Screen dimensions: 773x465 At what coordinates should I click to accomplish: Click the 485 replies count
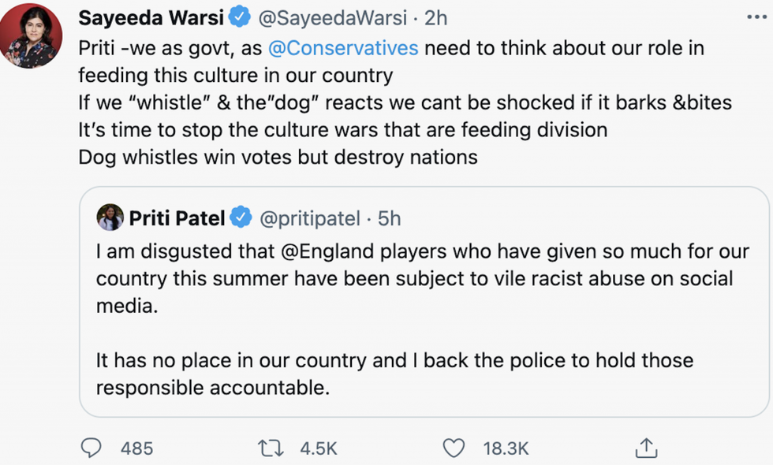(136, 448)
